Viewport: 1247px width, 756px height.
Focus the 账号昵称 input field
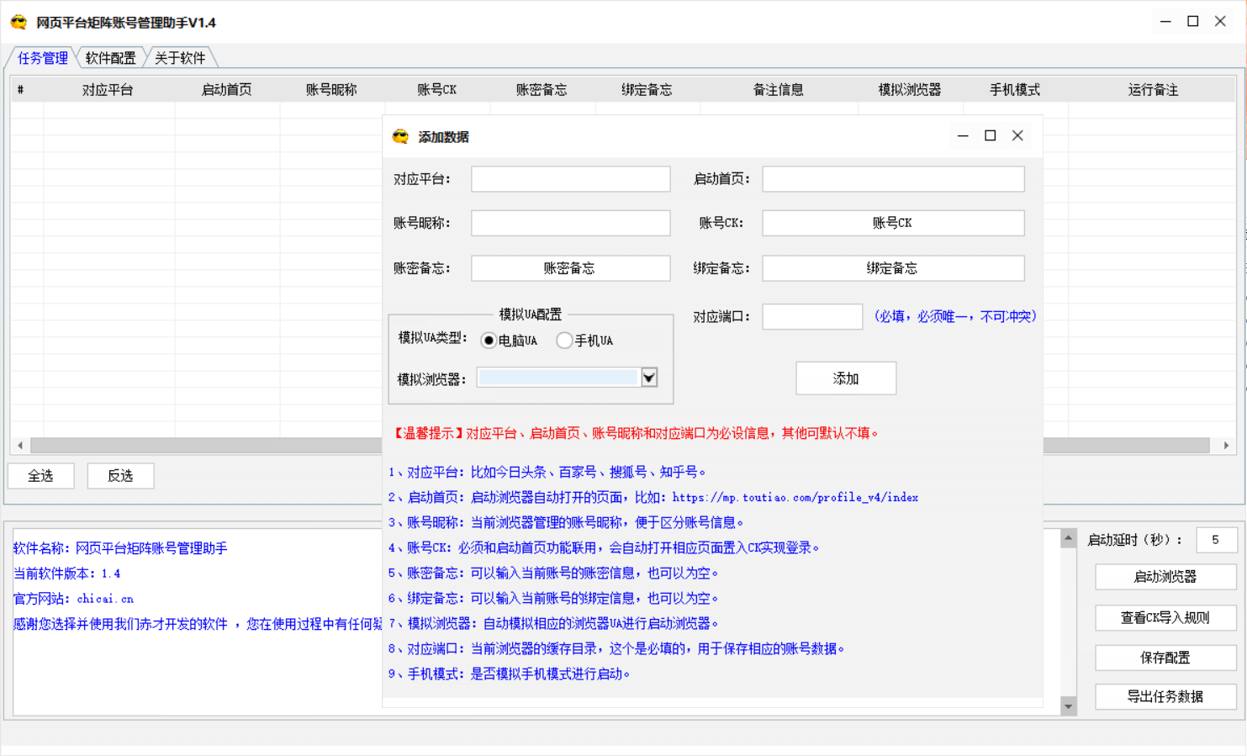[570, 223]
